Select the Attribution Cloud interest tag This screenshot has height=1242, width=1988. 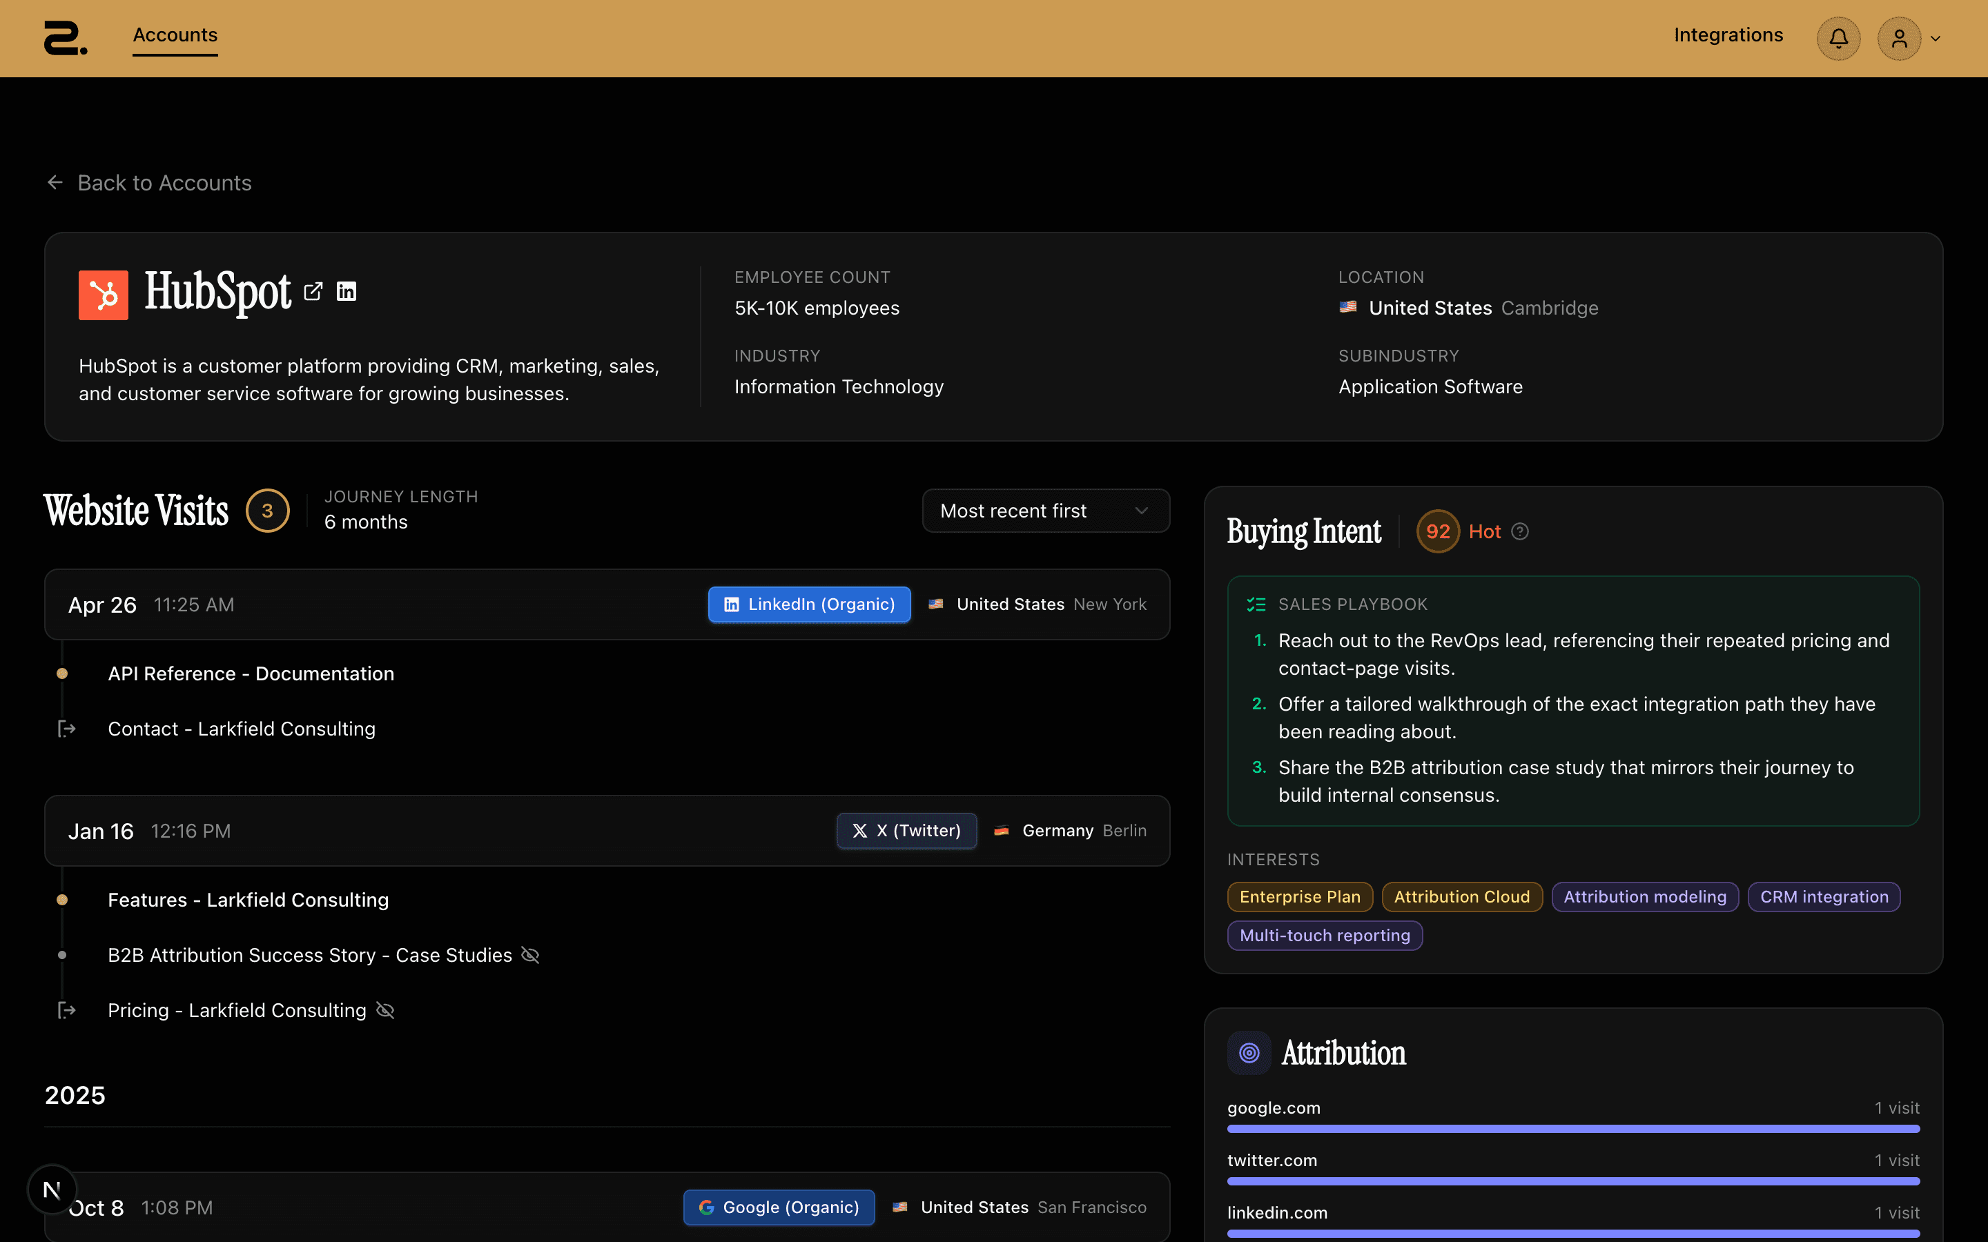click(x=1462, y=897)
